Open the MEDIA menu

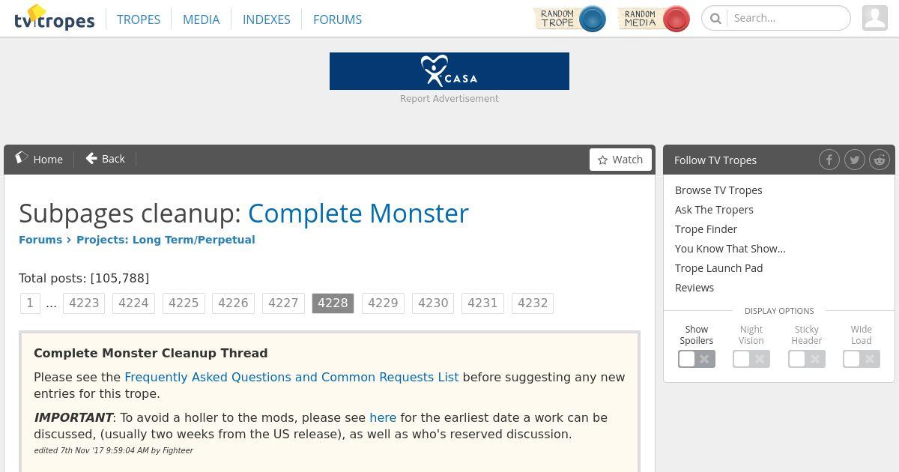202,19
